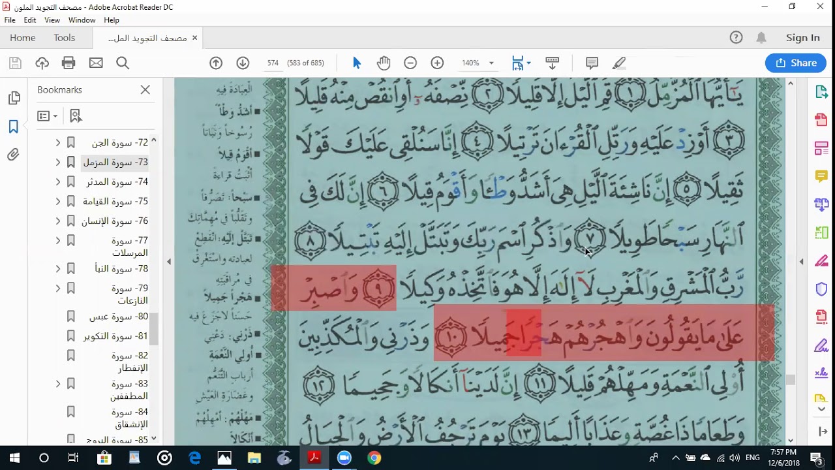Collapse right tools pane arrow
The image size is (835, 470).
(x=802, y=262)
